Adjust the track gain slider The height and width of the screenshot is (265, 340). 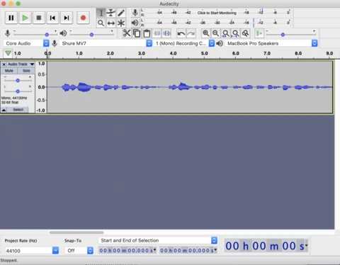coord(18,81)
